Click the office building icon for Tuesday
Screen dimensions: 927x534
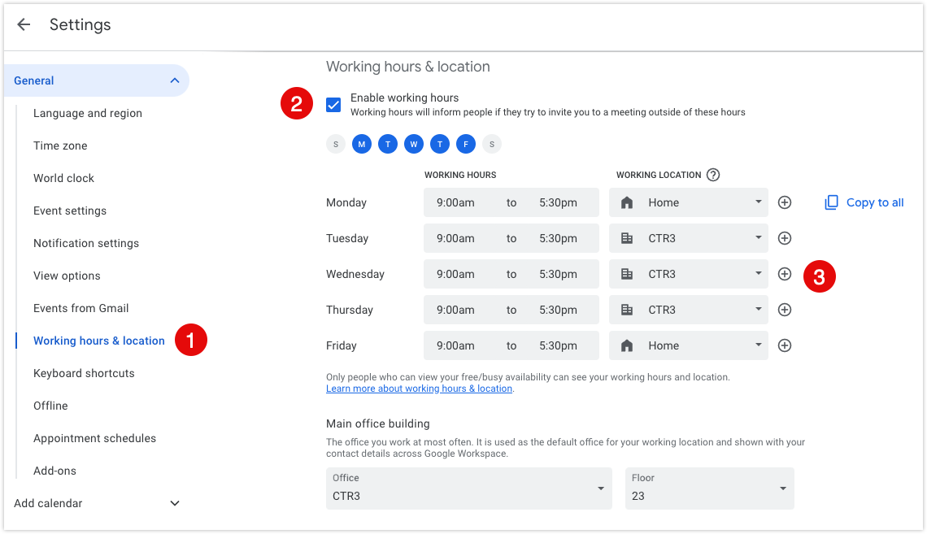click(x=626, y=238)
